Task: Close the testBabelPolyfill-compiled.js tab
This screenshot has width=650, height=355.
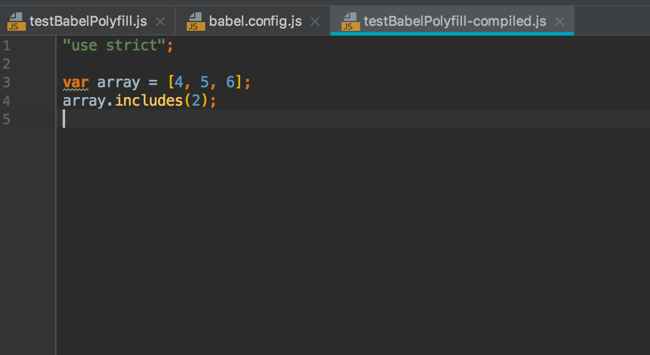Action: tap(560, 21)
